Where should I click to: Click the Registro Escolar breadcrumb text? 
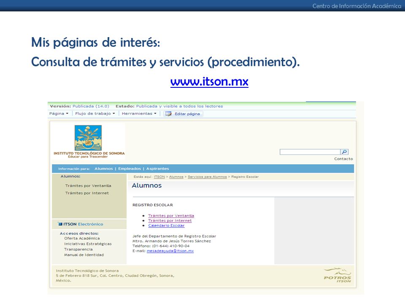tap(245, 177)
